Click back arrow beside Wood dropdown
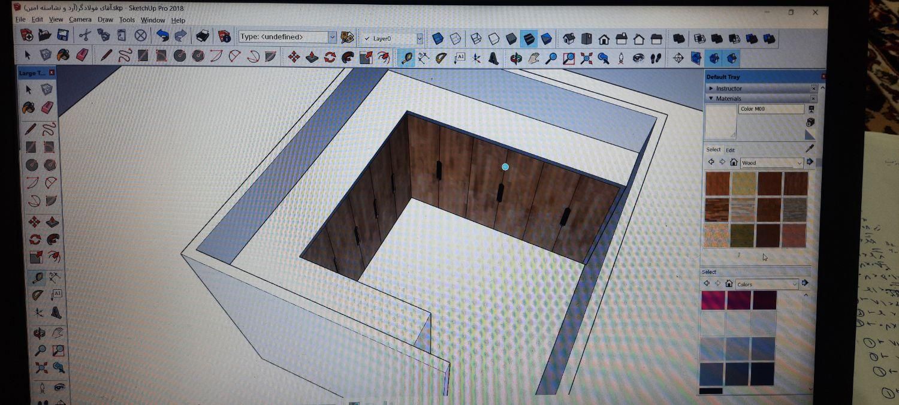This screenshot has width=899, height=405. coord(711,162)
